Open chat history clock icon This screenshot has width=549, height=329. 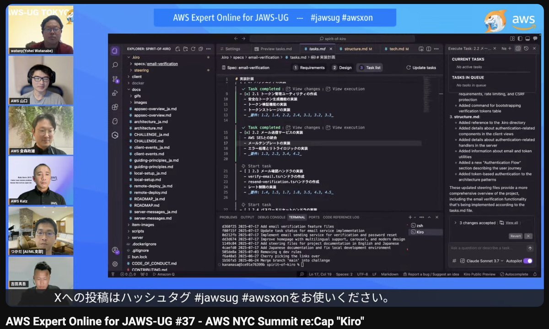tap(526, 48)
